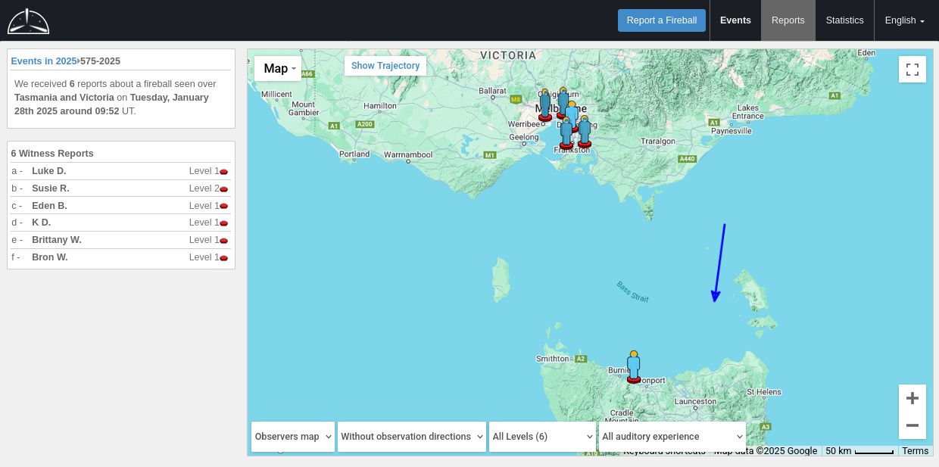This screenshot has height=467, width=939.
Task: Open the English language dropdown
Action: point(904,20)
